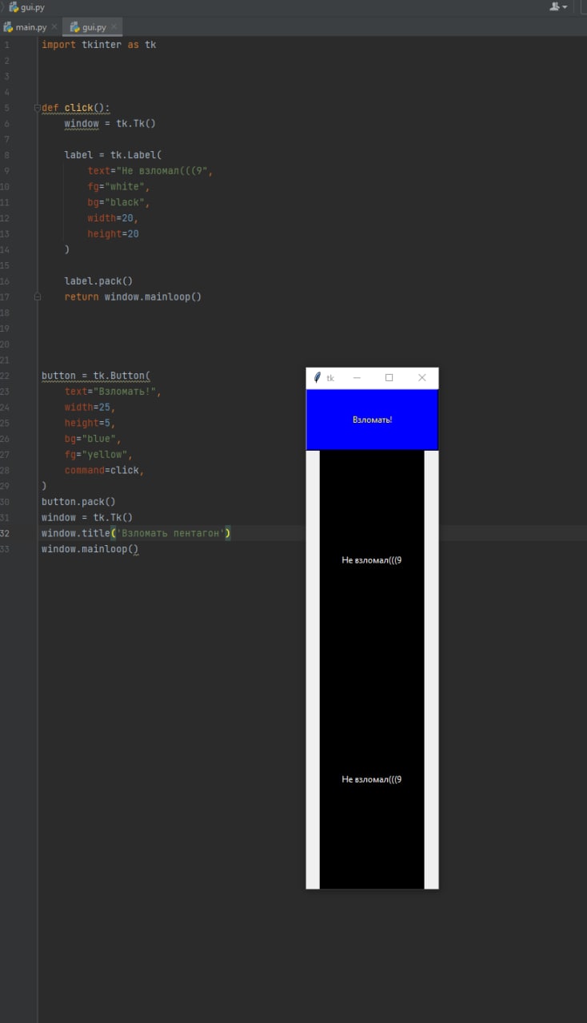587x1023 pixels.
Task: Click 'button.pack()' code line
Action: [78, 502]
